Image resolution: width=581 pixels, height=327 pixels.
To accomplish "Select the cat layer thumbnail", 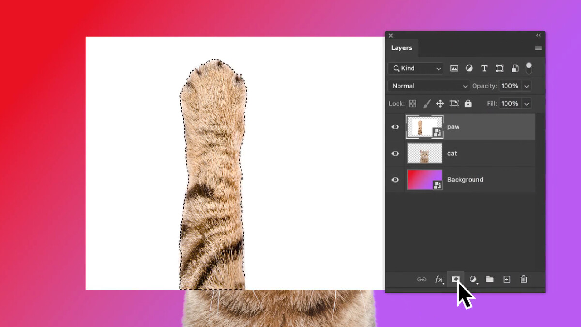I will point(424,153).
